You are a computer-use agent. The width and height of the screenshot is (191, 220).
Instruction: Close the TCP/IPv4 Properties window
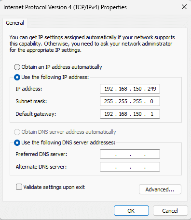pos(184,7)
